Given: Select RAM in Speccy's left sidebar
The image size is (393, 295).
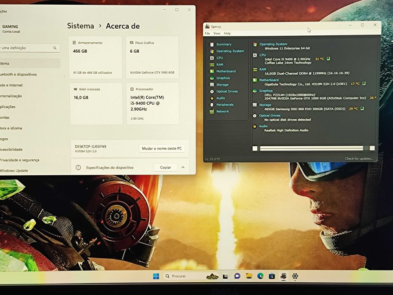Looking at the screenshot, I should pos(220,64).
